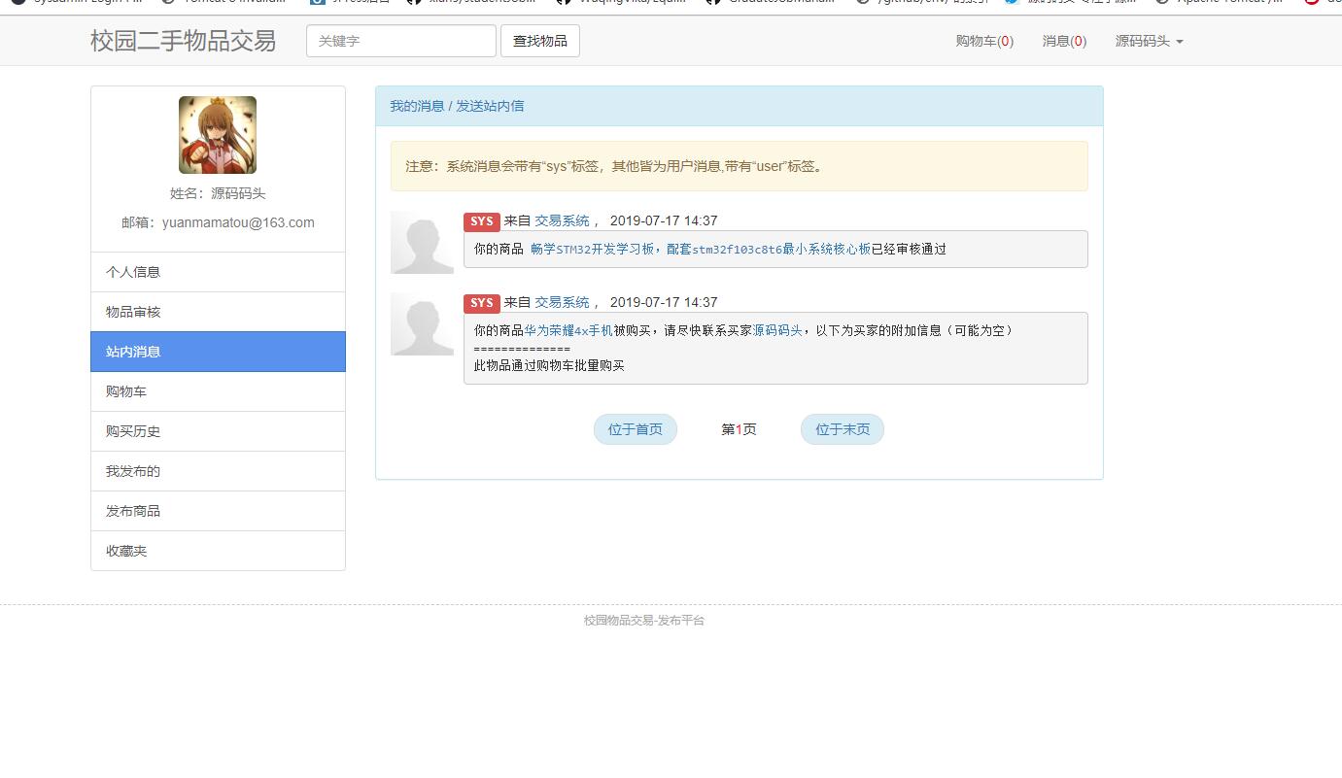Click the 查找物品 search button
The image size is (1342, 778).
tap(540, 41)
